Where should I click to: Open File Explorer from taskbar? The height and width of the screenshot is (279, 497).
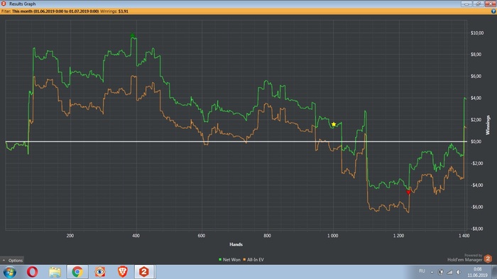click(55, 272)
